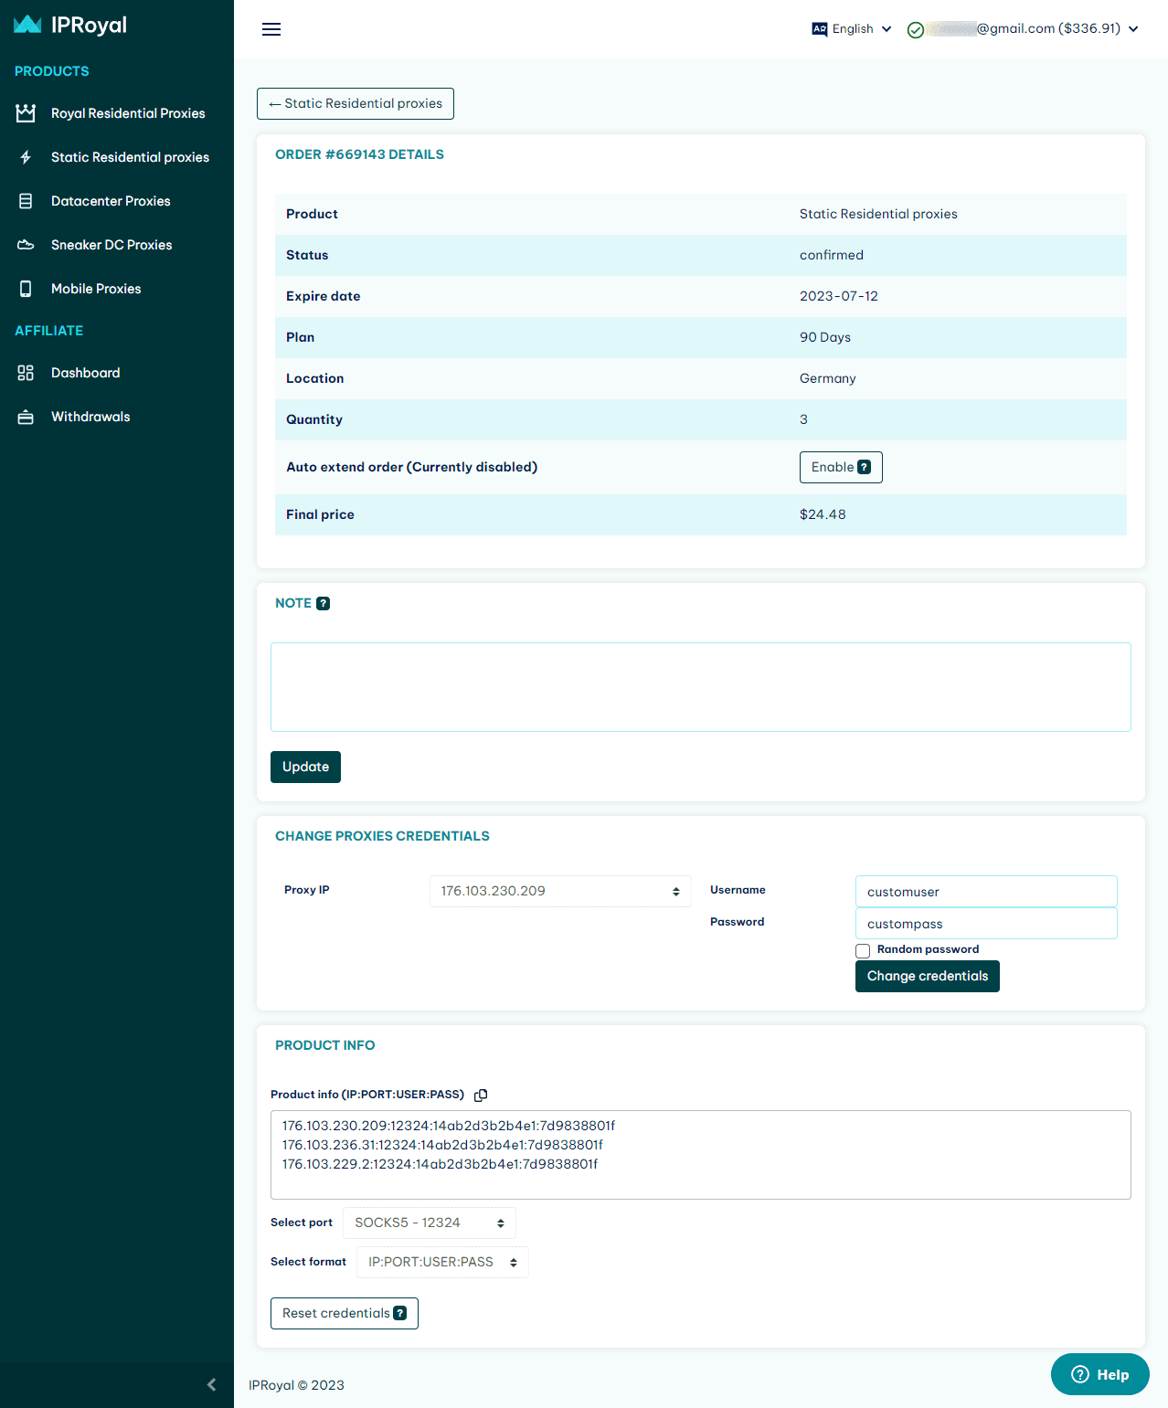This screenshot has width=1168, height=1408.
Task: Click inside the note text area
Action: tap(701, 687)
